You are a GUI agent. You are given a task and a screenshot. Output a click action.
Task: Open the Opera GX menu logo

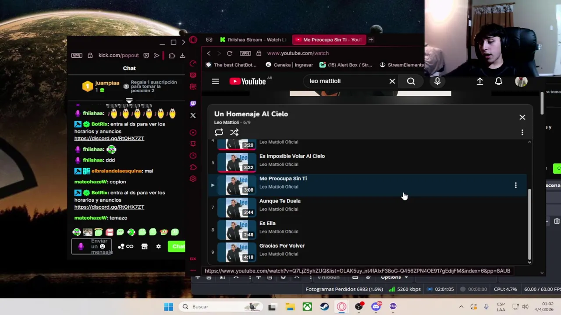(193, 40)
